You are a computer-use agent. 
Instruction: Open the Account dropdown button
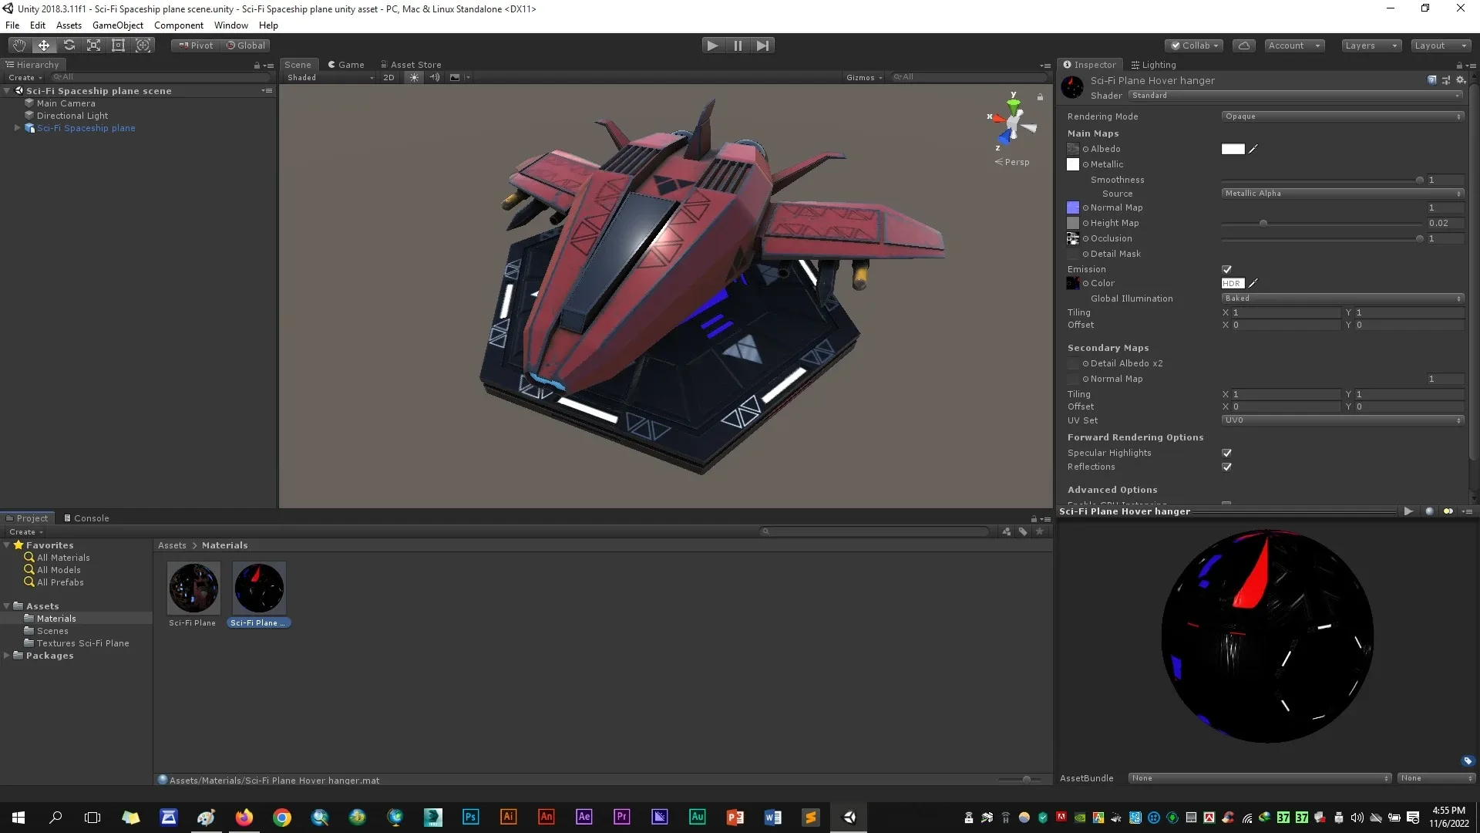tap(1294, 46)
